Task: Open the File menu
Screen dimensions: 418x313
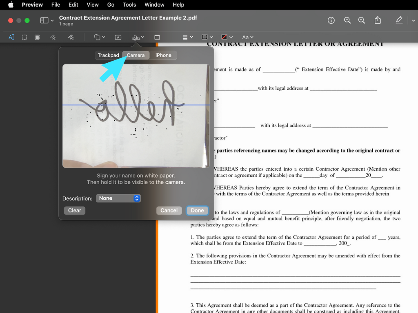Action: 56,5
